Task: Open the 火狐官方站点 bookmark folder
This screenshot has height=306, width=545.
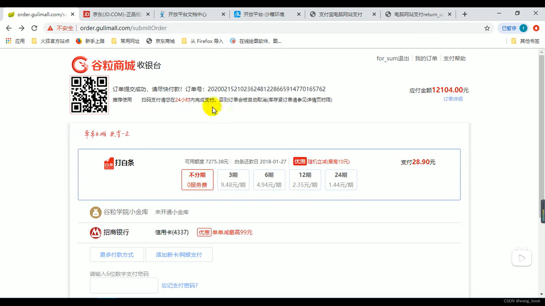Action: 51,41
